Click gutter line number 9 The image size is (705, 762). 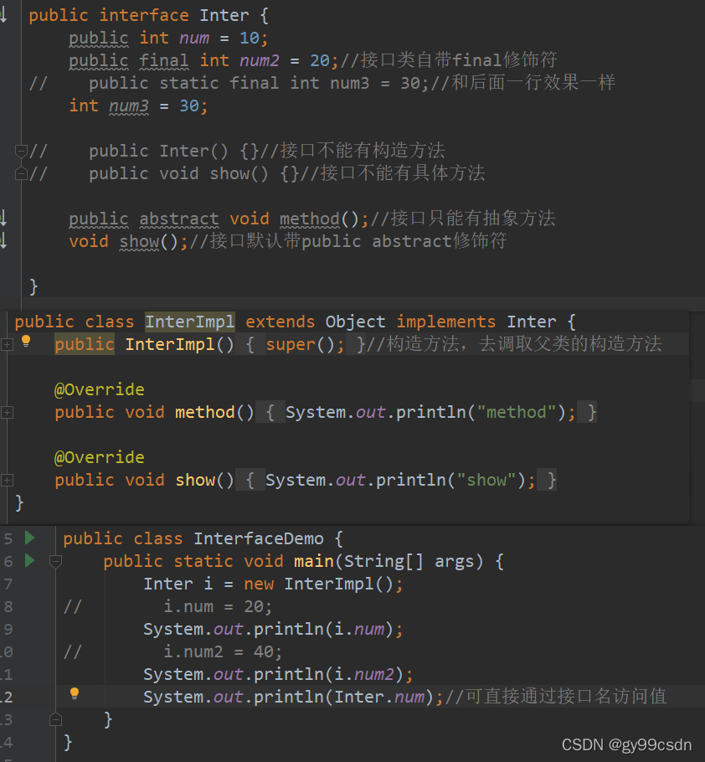(8, 630)
